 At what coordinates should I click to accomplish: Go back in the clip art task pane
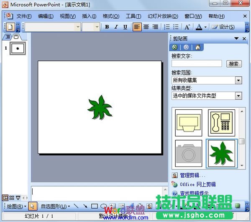pyautogui.click(x=175, y=47)
